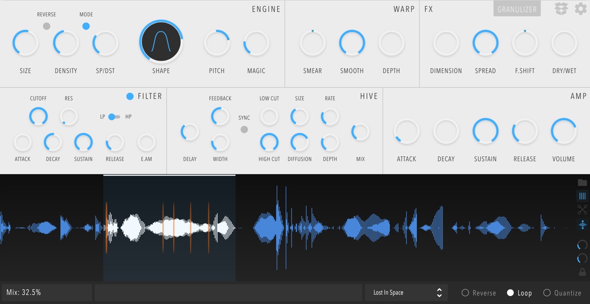Click the Mix: 32.5% value field
The height and width of the screenshot is (304, 590).
(x=46, y=292)
